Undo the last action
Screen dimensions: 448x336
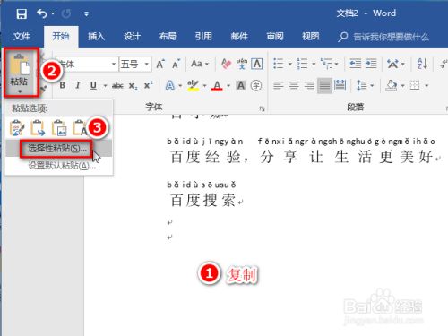point(42,13)
